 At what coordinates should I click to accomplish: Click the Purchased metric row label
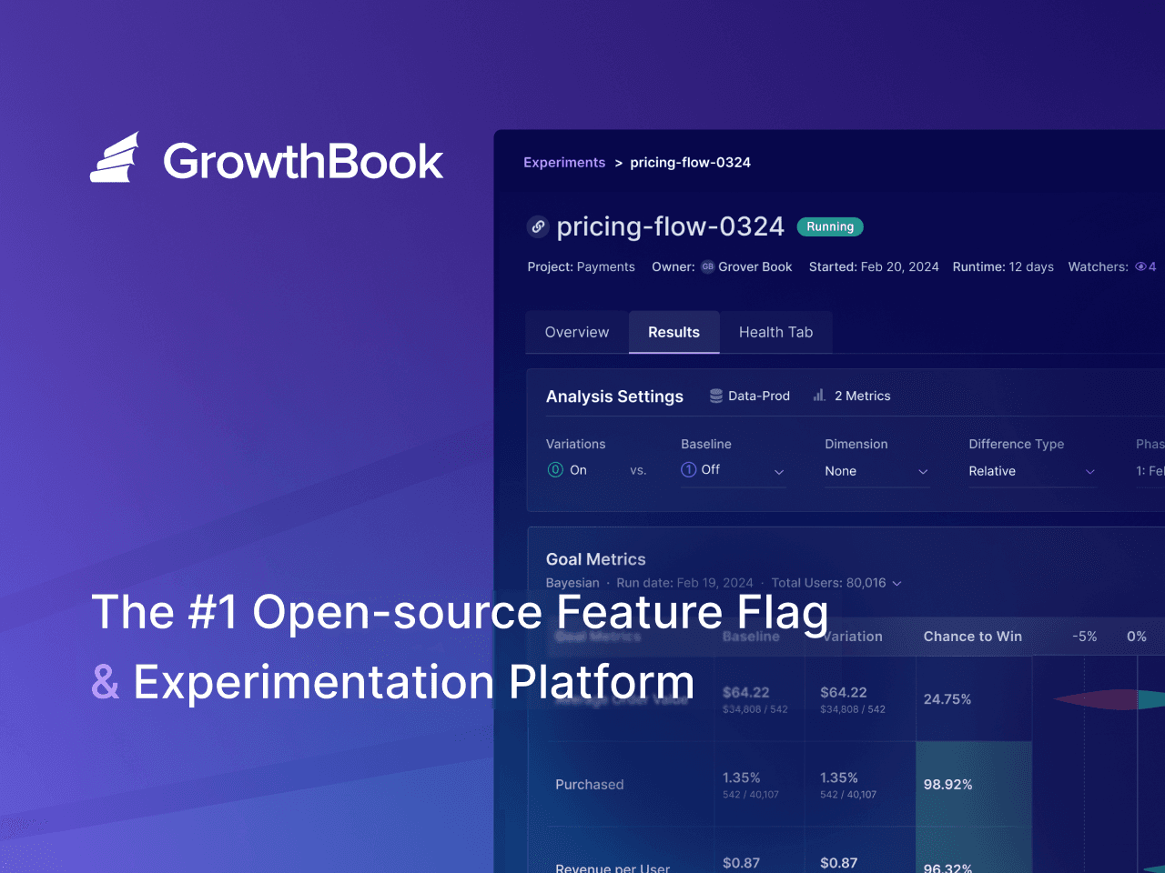(590, 784)
